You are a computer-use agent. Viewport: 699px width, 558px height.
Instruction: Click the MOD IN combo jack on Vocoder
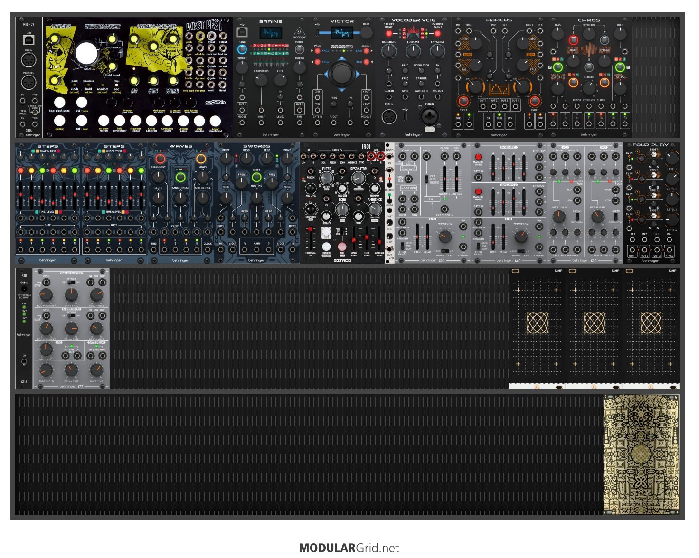pyautogui.click(x=429, y=116)
